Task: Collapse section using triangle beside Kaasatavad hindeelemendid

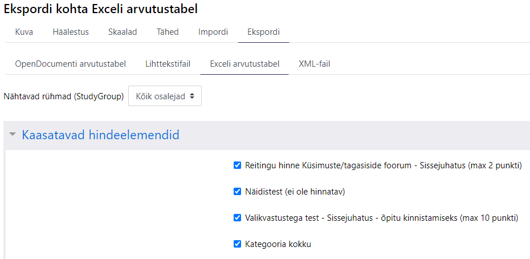Action: 13,135
